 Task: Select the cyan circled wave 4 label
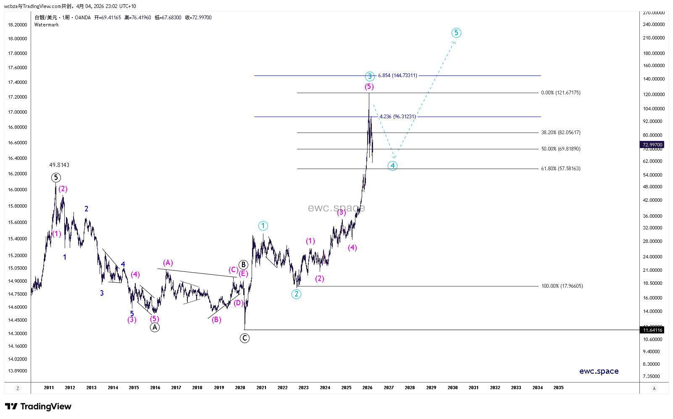coord(392,166)
